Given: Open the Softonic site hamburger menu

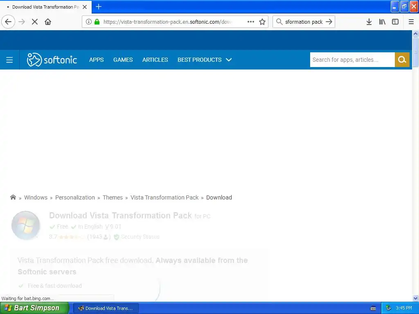Looking at the screenshot, I should click(9, 60).
